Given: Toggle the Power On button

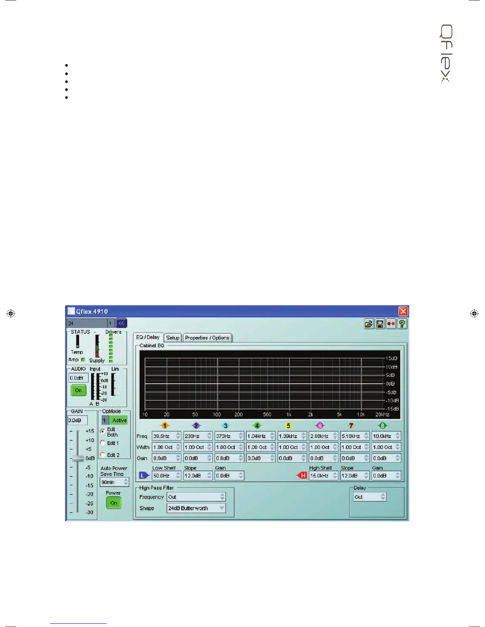Looking at the screenshot, I should coord(114,503).
